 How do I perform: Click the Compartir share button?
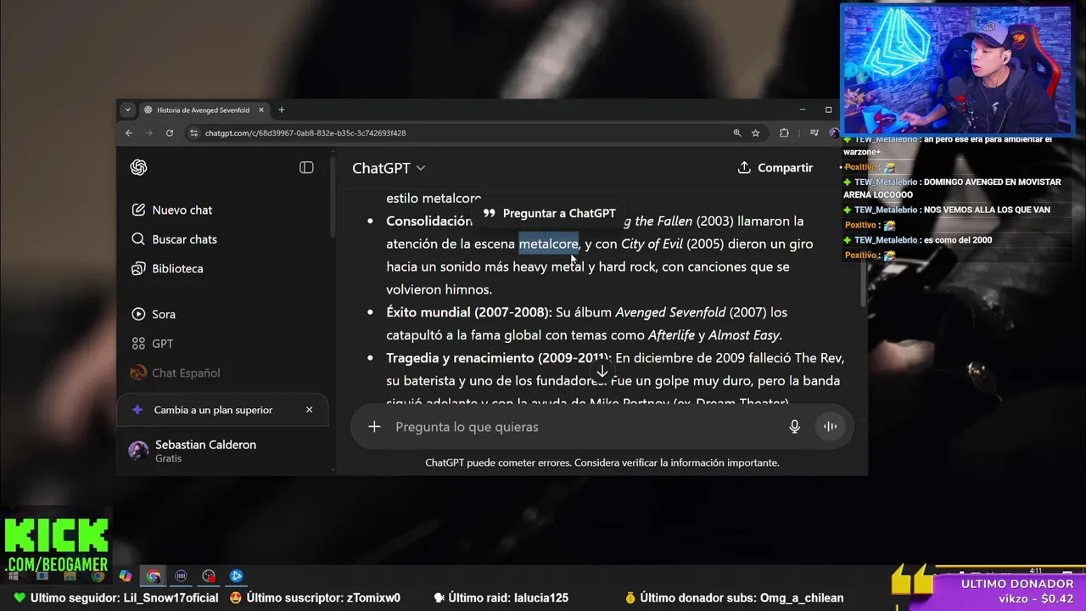[775, 168]
